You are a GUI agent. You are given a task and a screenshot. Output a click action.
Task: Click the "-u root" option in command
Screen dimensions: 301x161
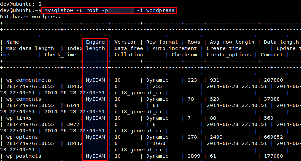tap(87, 10)
